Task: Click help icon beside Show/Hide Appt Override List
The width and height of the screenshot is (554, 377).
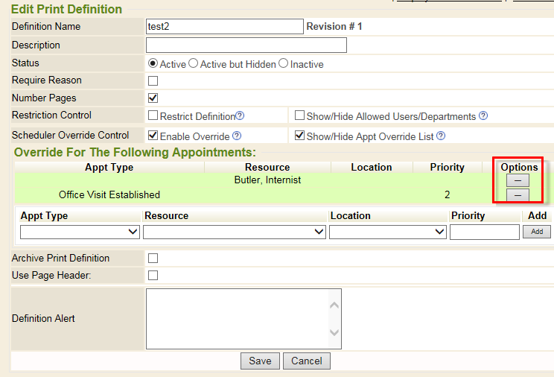Action: (x=441, y=136)
